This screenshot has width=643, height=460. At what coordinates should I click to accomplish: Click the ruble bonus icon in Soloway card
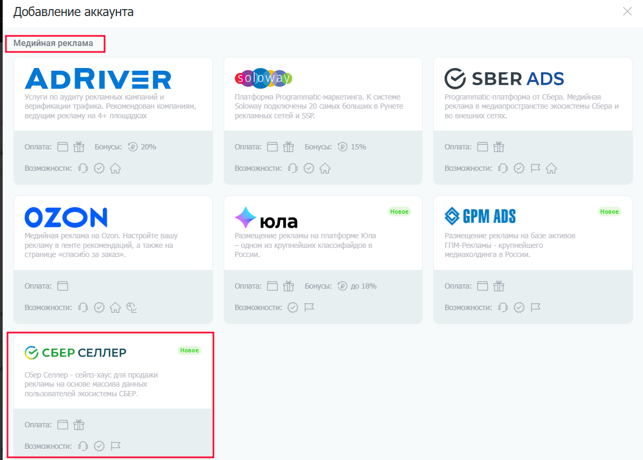coord(342,147)
